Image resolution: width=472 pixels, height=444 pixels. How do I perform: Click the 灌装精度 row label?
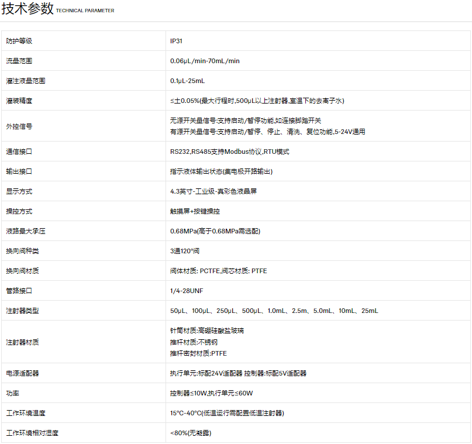(19, 101)
